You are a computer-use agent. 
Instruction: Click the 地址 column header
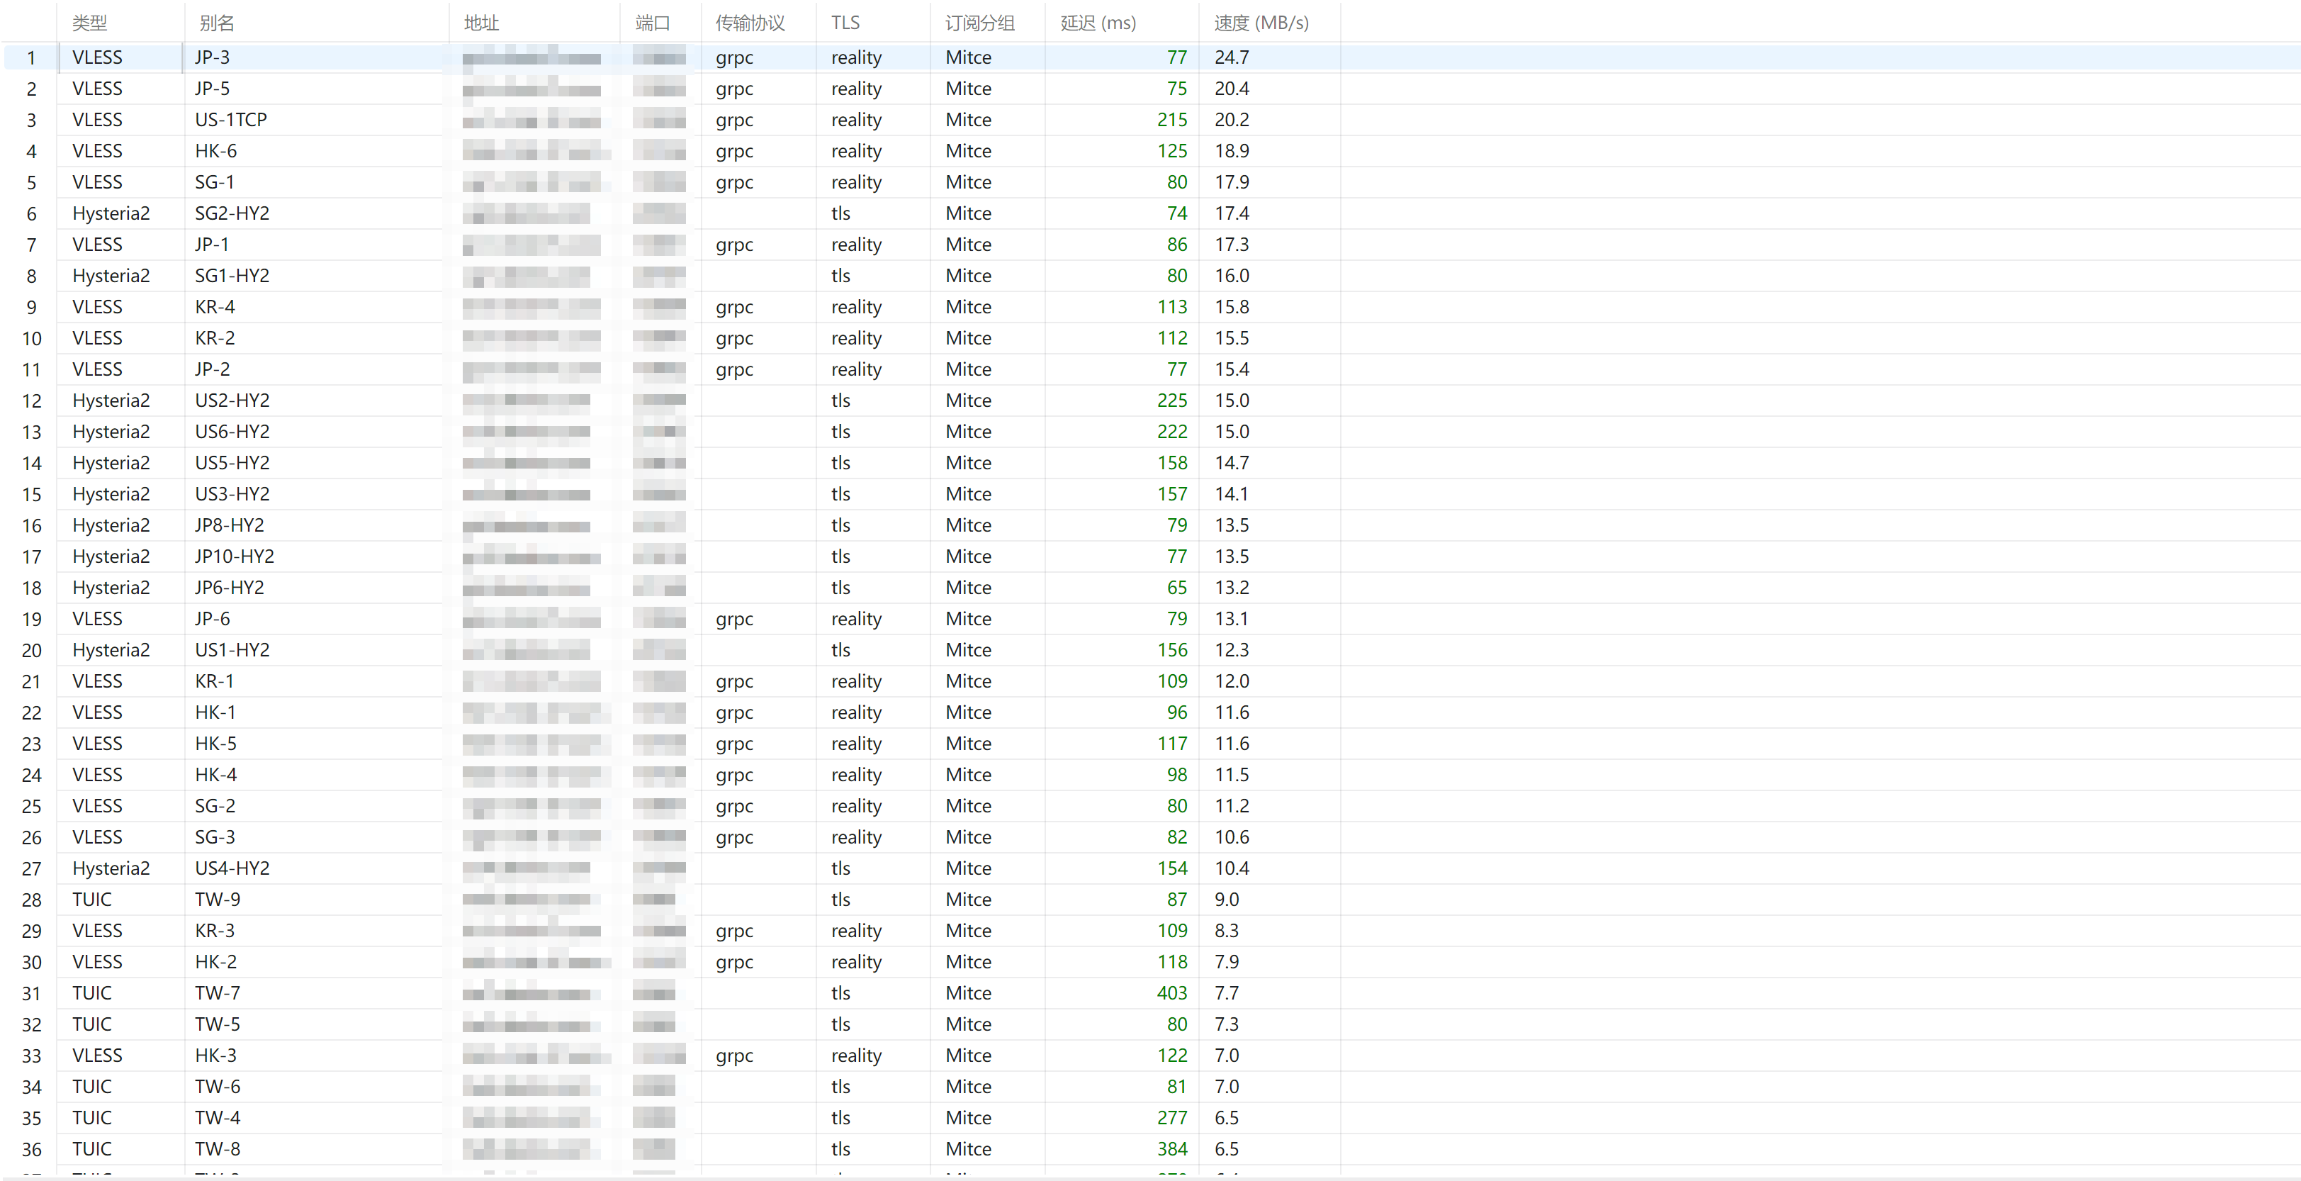tap(534, 23)
